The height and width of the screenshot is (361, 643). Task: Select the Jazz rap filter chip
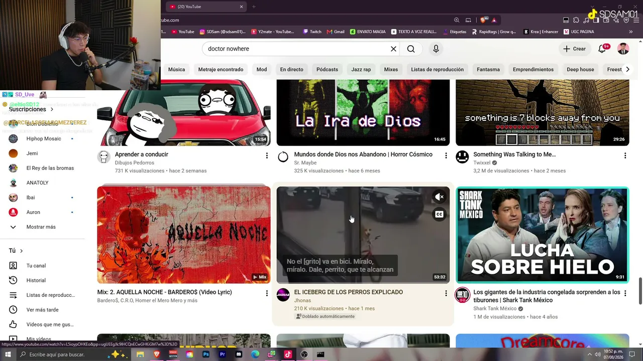(x=361, y=69)
